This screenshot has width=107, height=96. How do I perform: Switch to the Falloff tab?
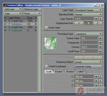click(x=80, y=71)
